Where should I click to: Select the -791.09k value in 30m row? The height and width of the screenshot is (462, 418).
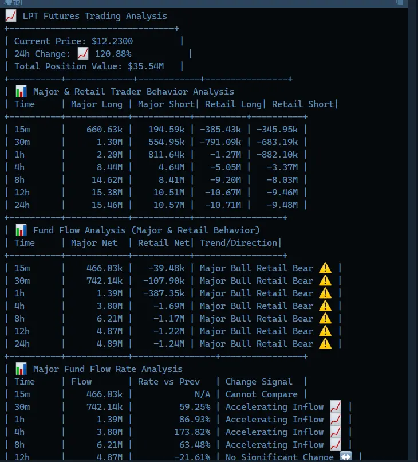click(220, 142)
